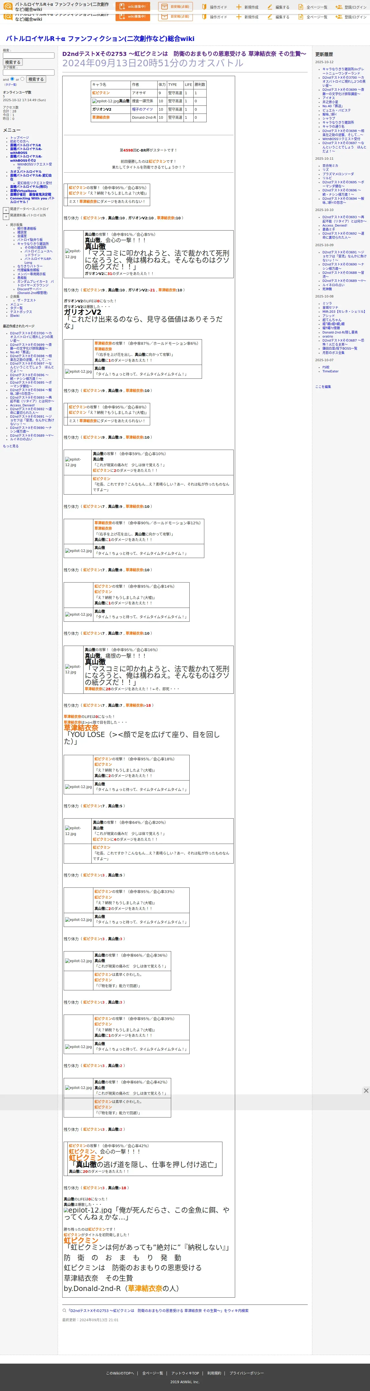Open ルイネロの占い in recently created pages
The height and width of the screenshot is (1391, 370).
[x=20, y=439]
